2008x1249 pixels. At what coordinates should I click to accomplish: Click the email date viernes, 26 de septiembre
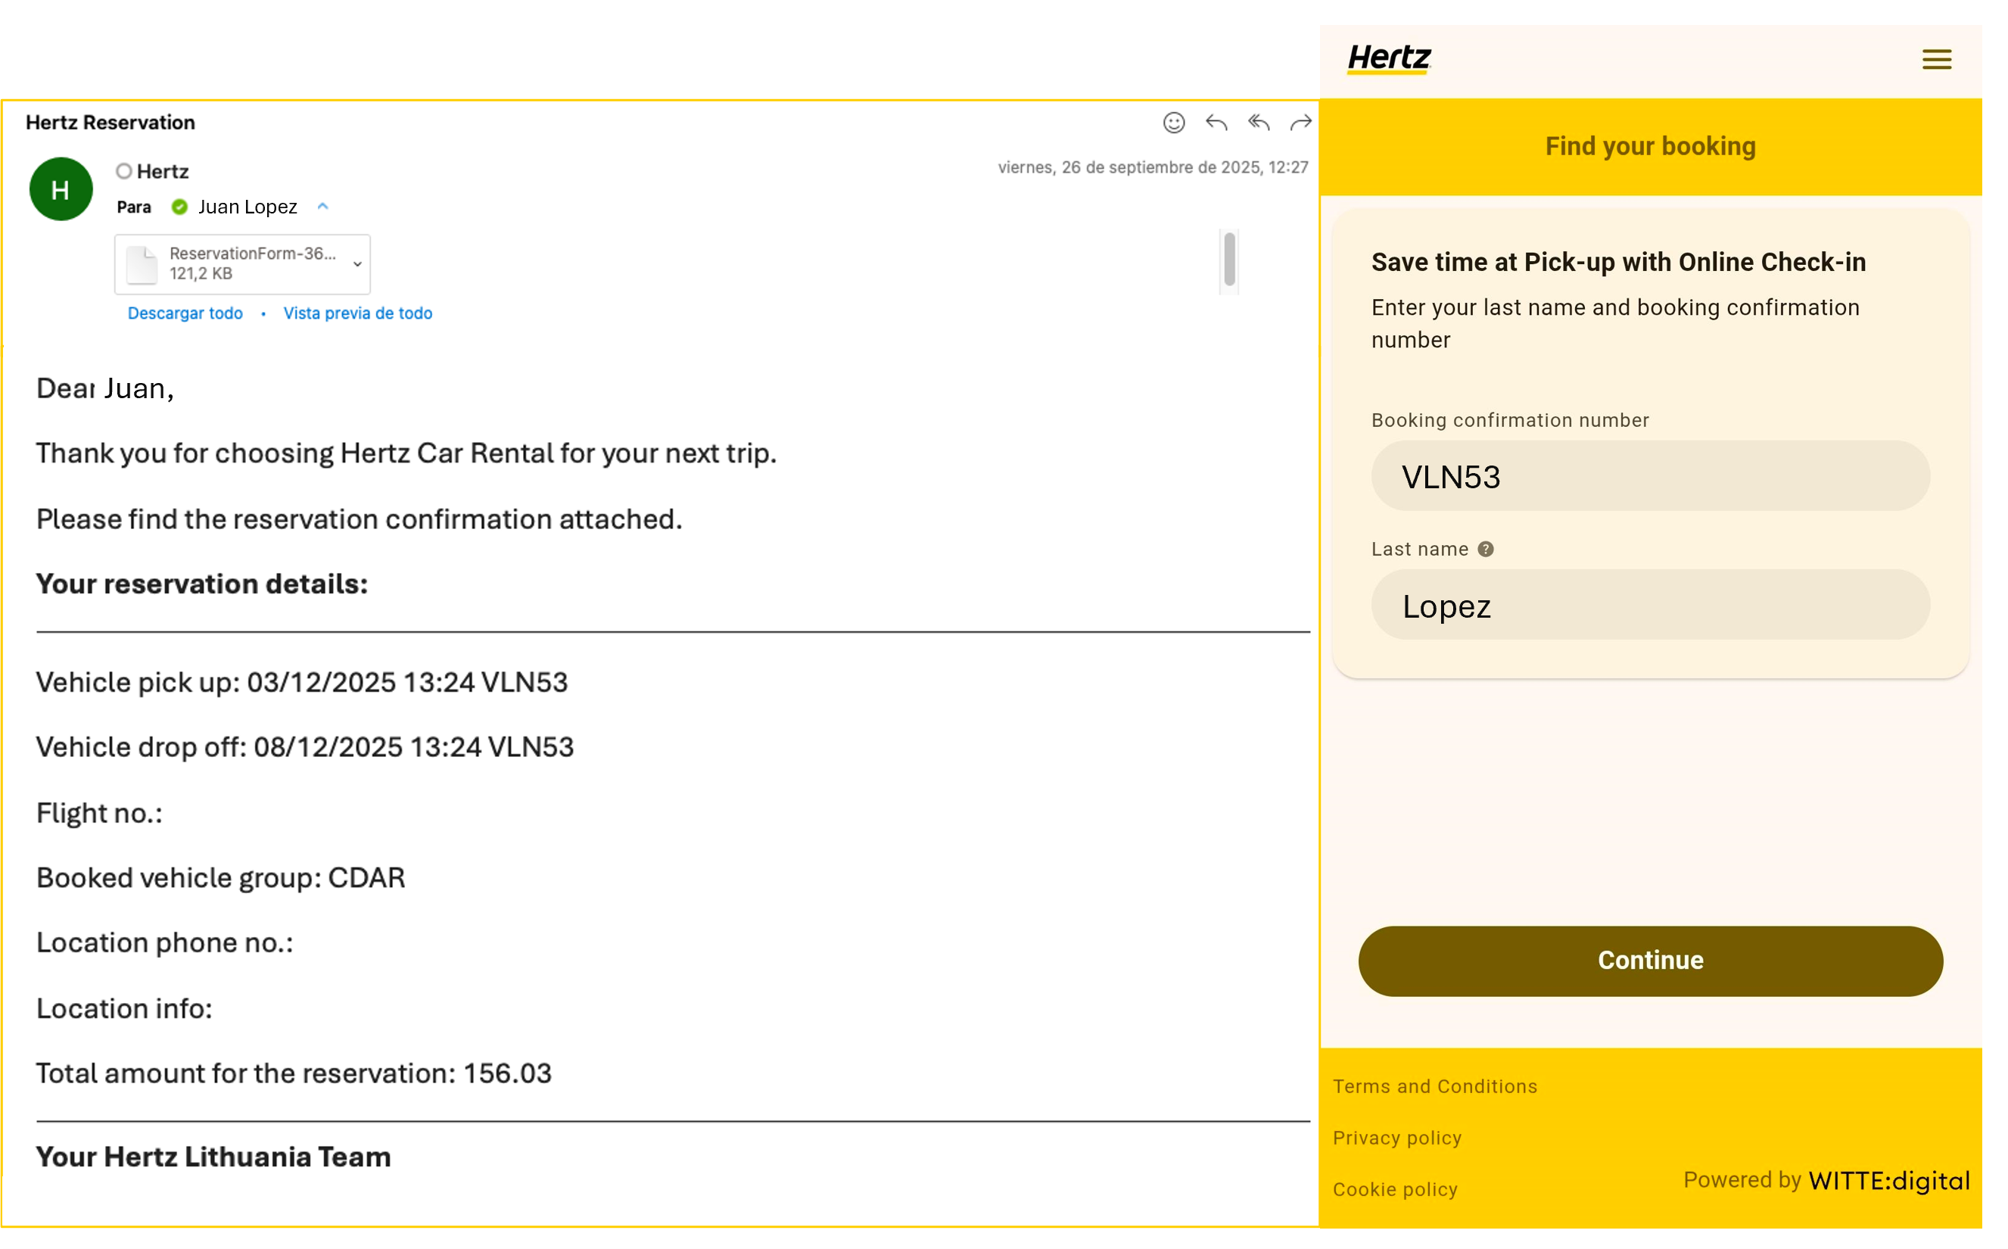(x=1153, y=167)
